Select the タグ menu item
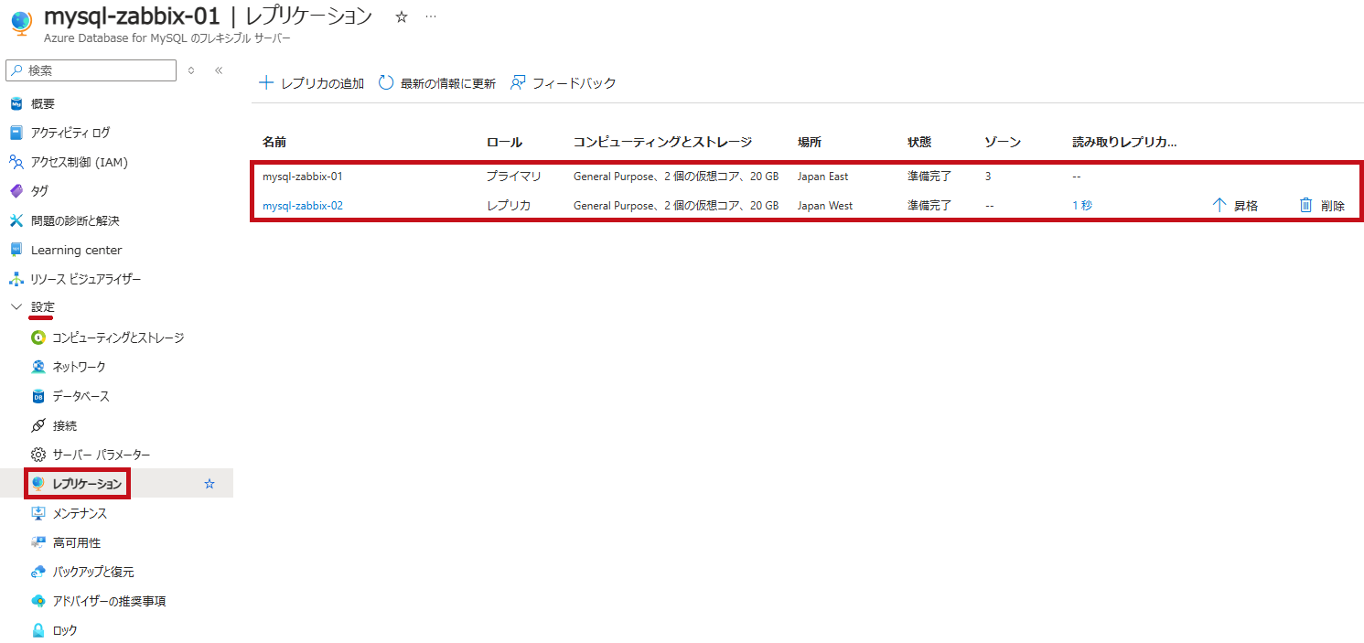The image size is (1364, 643). [39, 191]
